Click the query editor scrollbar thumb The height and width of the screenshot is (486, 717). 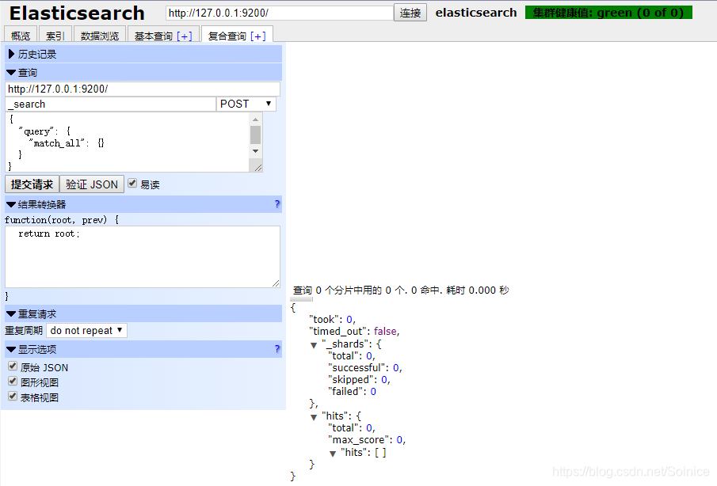pos(256,135)
